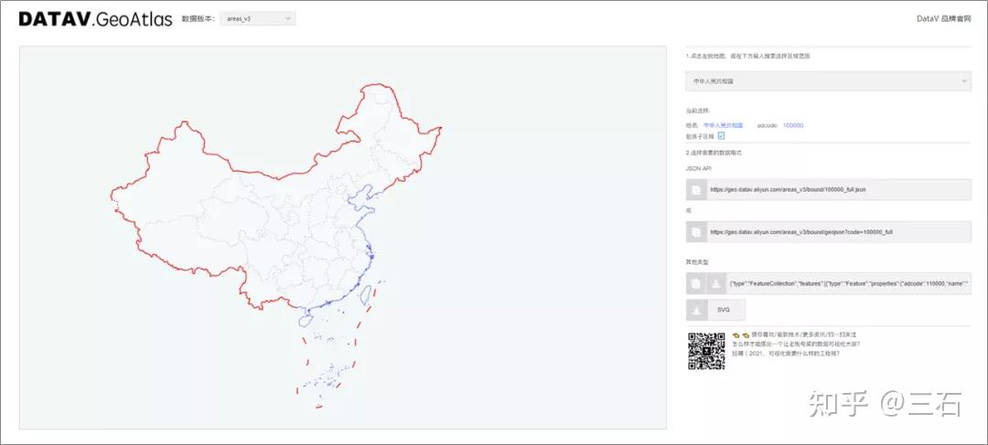Viewport: 988px width, 445px height.
Task: Download the SVG file icon
Action: pyautogui.click(x=696, y=311)
